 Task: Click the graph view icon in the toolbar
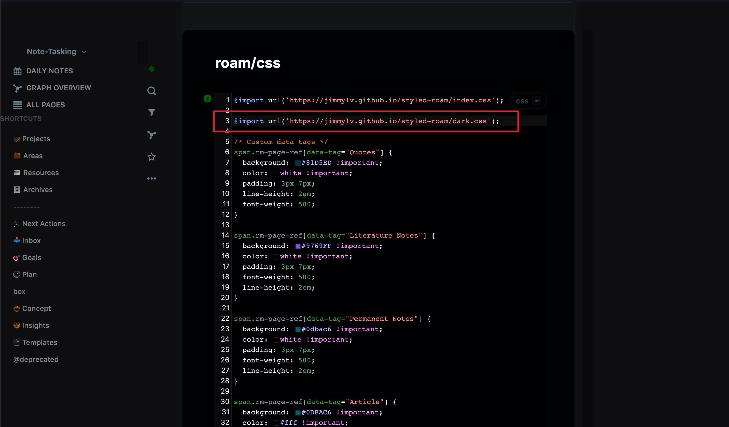[152, 135]
